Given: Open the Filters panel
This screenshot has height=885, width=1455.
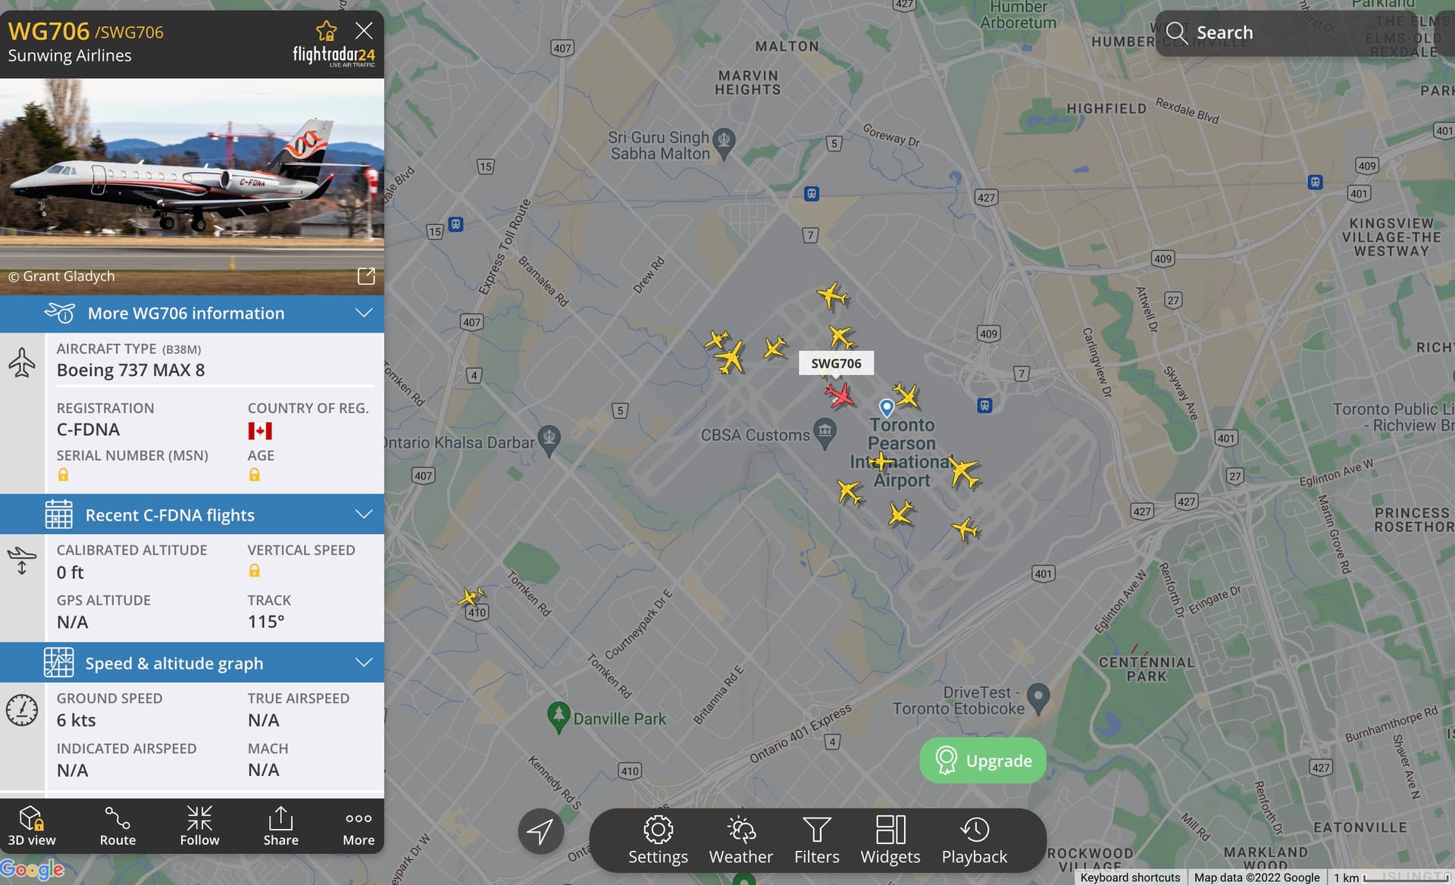Looking at the screenshot, I should pos(816,840).
